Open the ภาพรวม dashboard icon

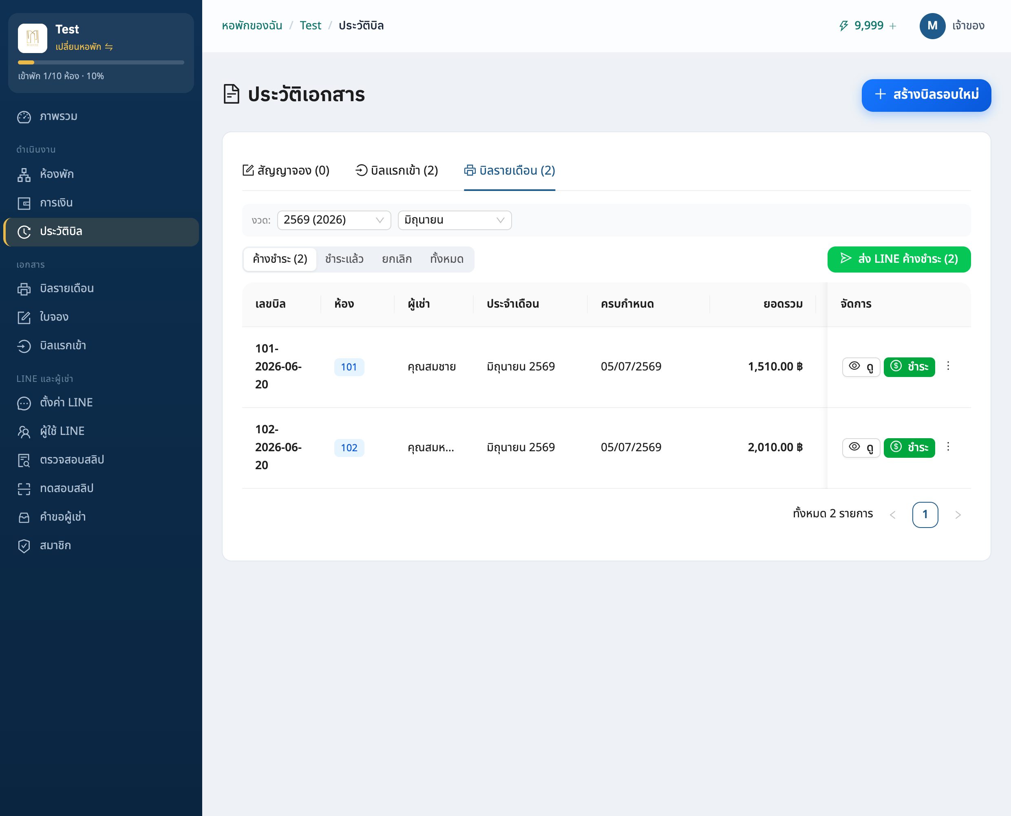(x=24, y=117)
